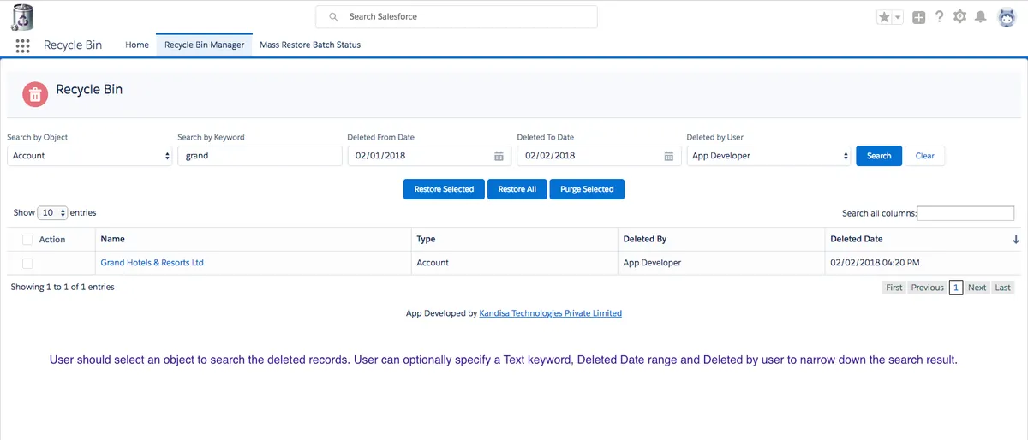Click the Previous pagination button
This screenshot has width=1028, height=440.
point(927,288)
